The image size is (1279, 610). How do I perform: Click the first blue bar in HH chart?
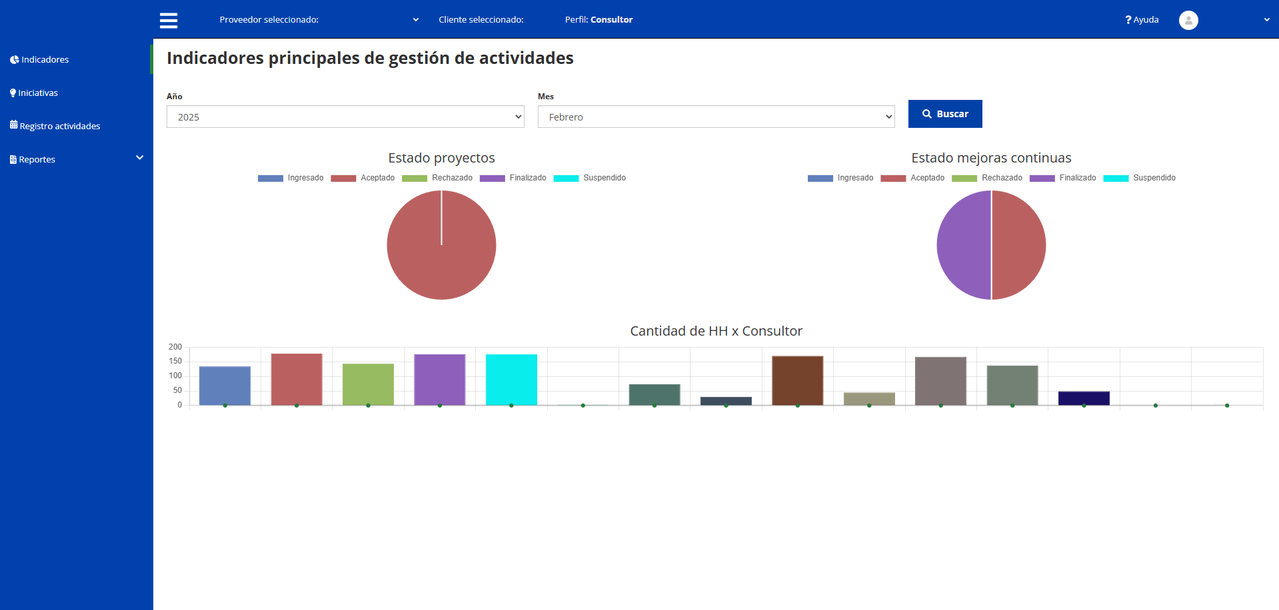click(225, 386)
